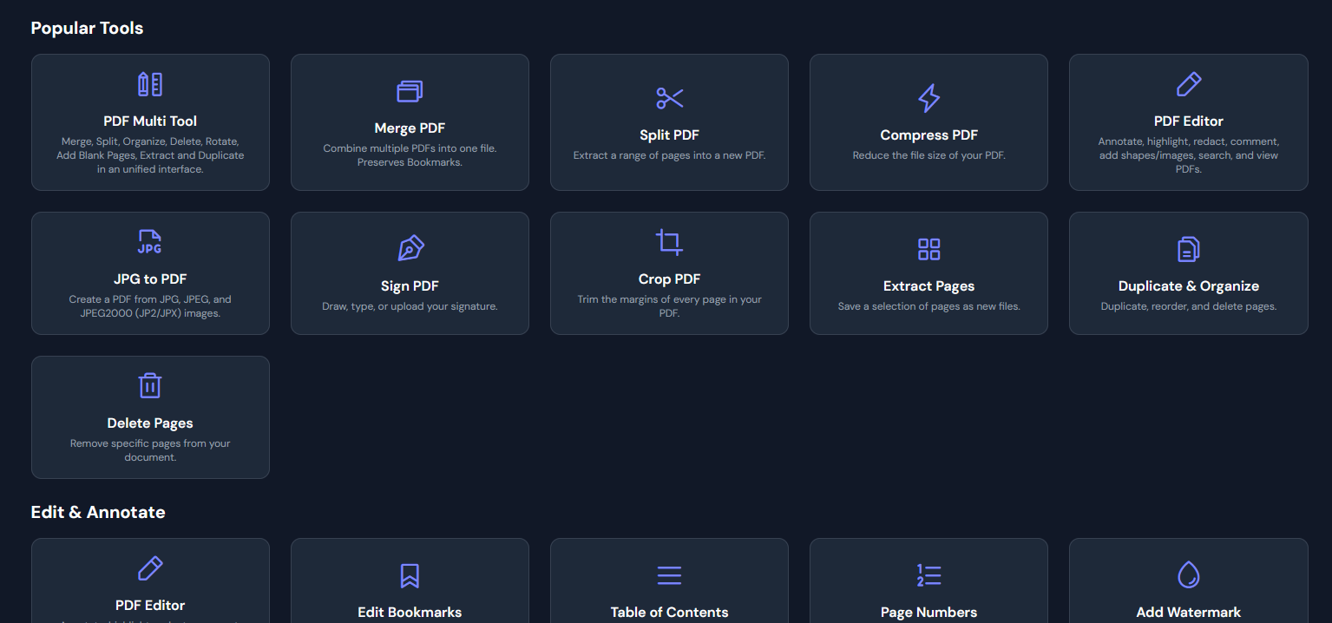Click 'Save a selection of pages as new files' text

(928, 306)
